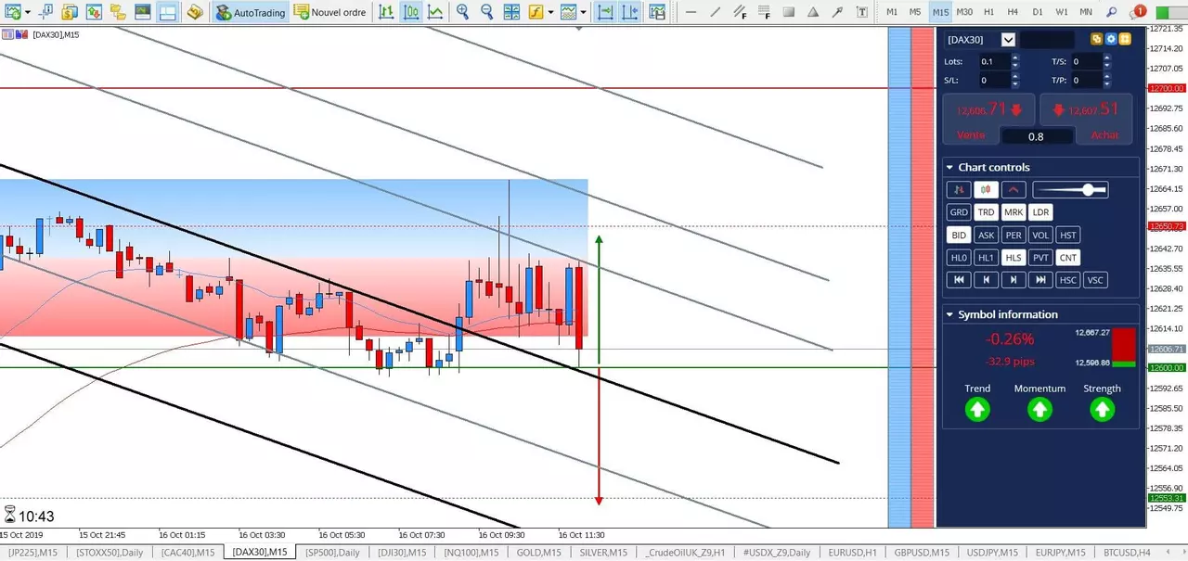
Task: Switch chart to candlestick mode
Action: coord(410,12)
